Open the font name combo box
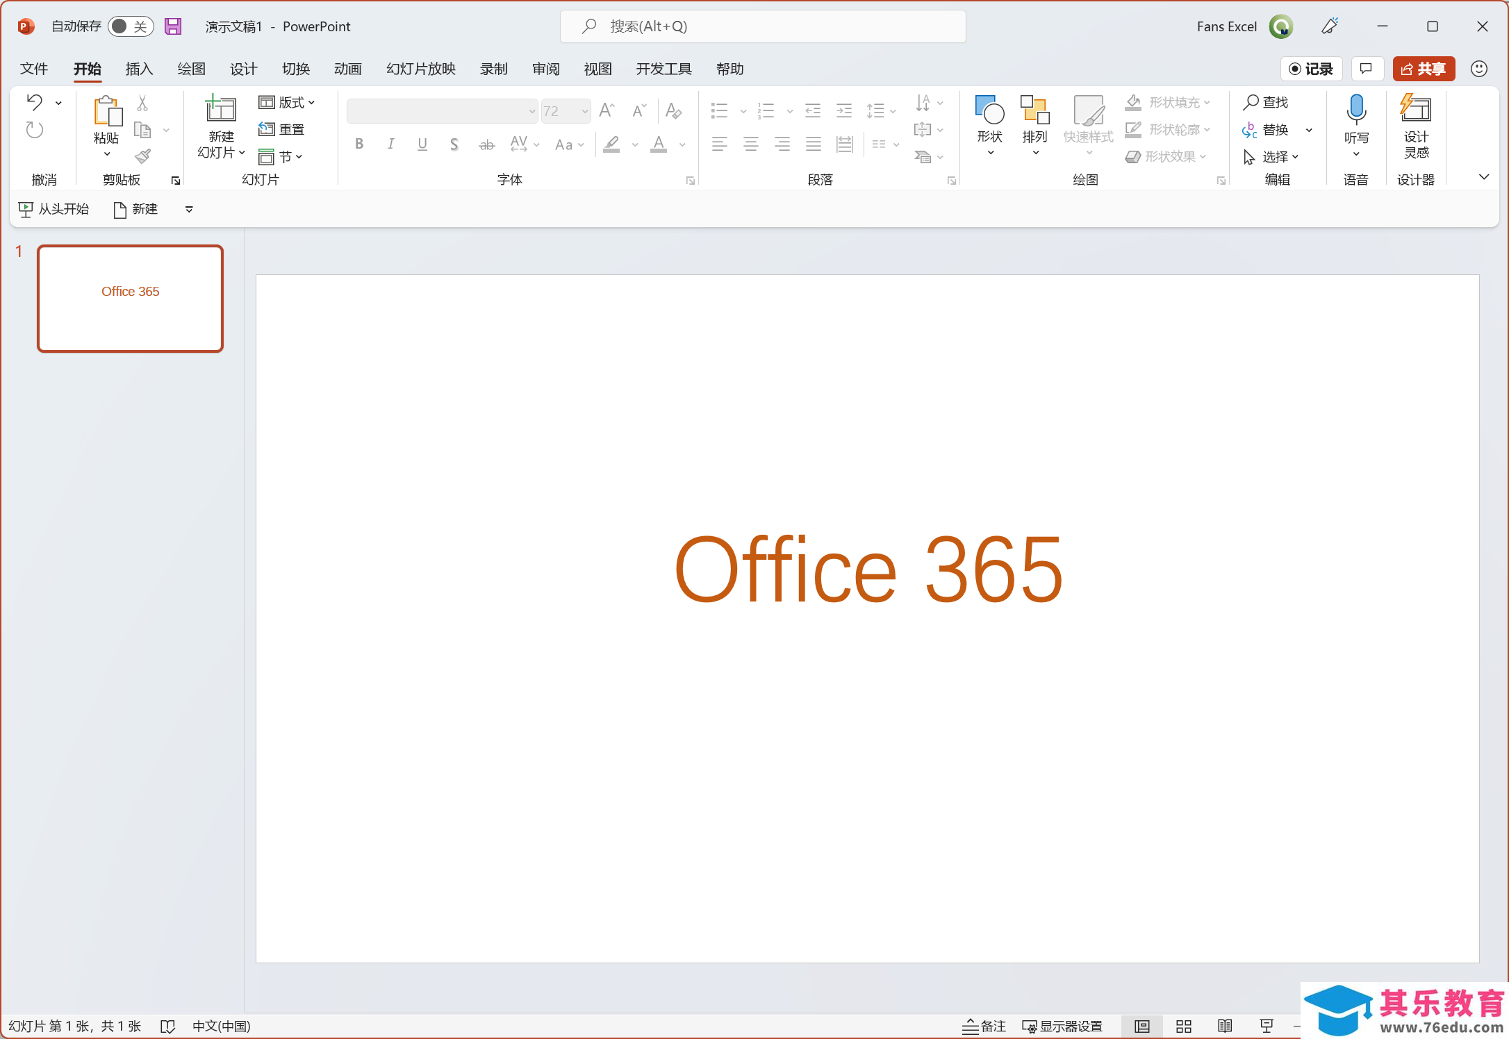 [442, 111]
